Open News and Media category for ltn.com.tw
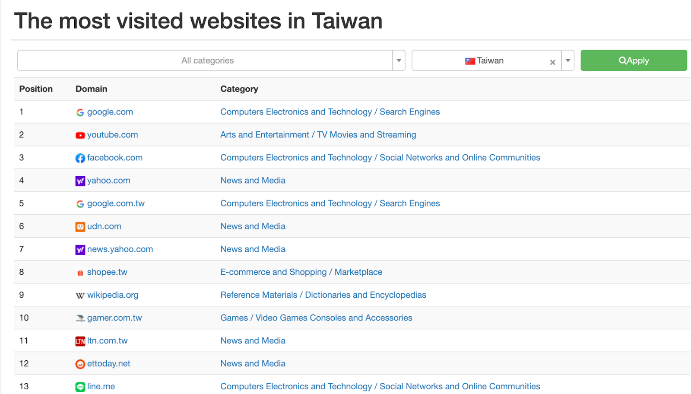The height and width of the screenshot is (394, 691). 253,341
